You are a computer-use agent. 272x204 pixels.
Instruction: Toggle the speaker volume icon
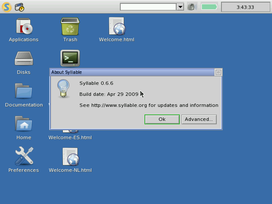192,7
